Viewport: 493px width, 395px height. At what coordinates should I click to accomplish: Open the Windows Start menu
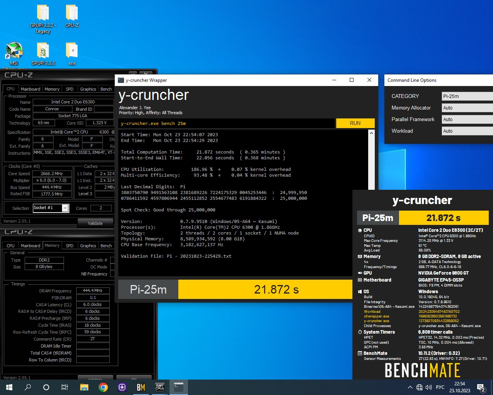(x=9, y=387)
